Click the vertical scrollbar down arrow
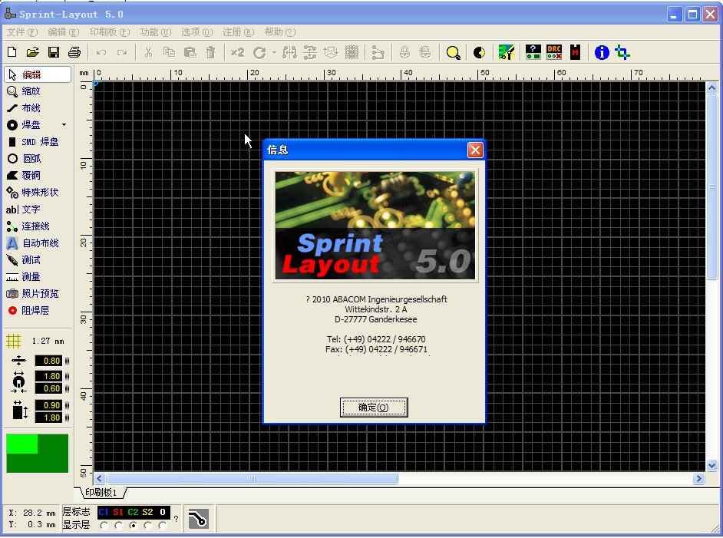Image resolution: width=723 pixels, height=538 pixels. (712, 466)
